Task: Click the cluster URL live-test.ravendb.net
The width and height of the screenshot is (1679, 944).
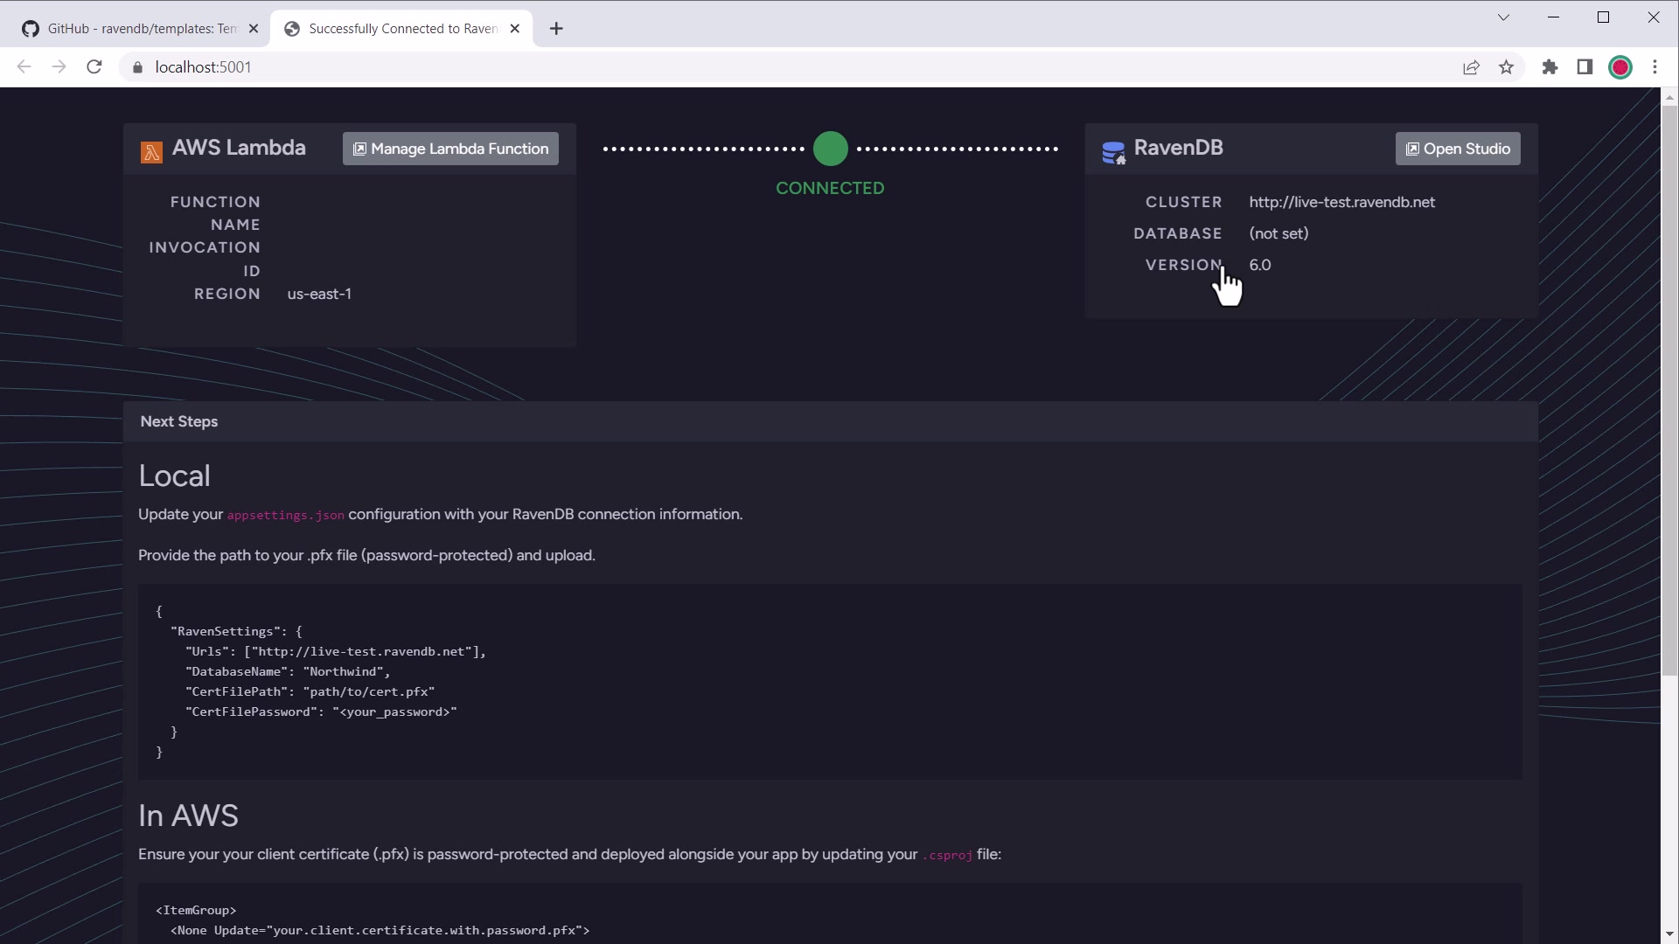Action: pos(1341,202)
